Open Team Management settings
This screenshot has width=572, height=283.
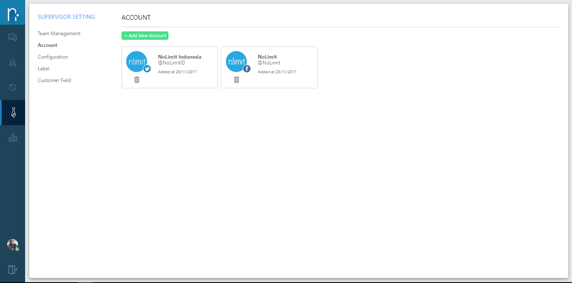(59, 33)
